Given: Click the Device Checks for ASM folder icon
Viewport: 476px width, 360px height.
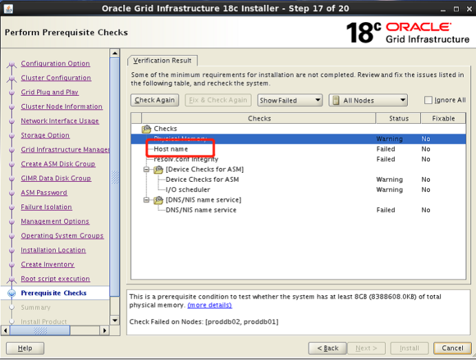Looking at the screenshot, I should pos(158,169).
